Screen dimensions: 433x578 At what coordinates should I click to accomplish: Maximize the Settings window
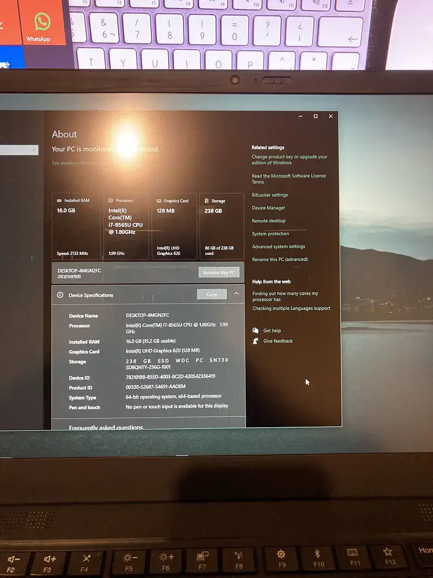[315, 116]
